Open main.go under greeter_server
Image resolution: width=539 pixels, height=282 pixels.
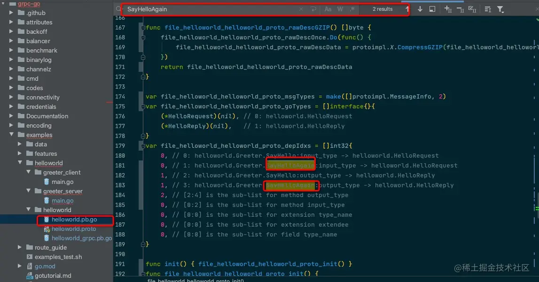62,201
